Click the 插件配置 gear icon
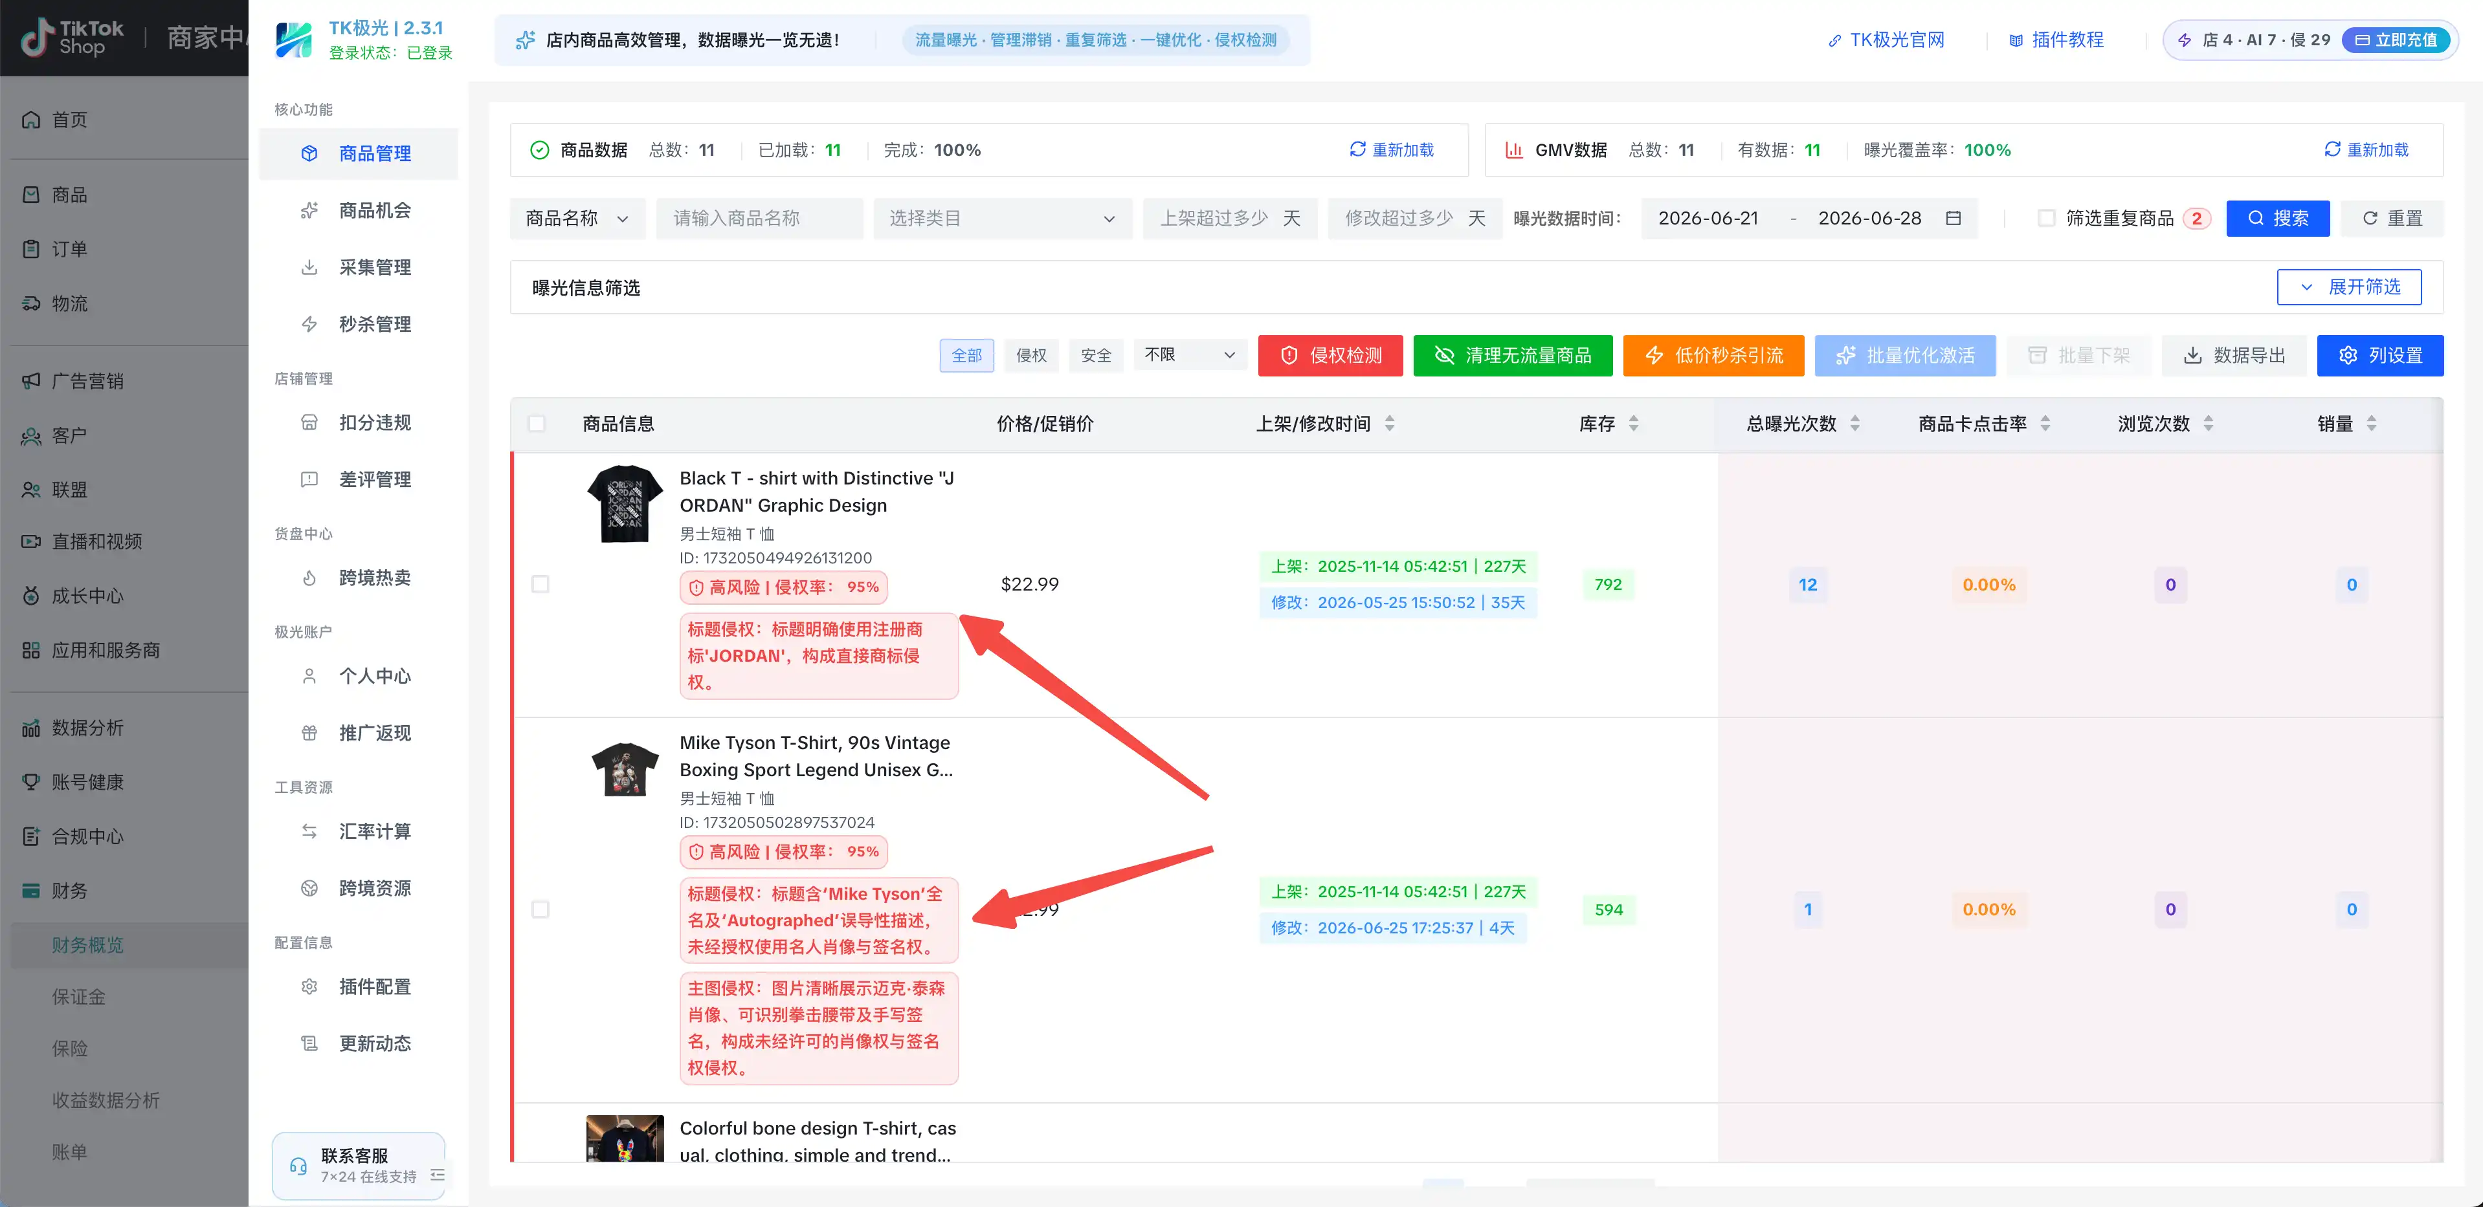The height and width of the screenshot is (1207, 2483). tap(309, 986)
